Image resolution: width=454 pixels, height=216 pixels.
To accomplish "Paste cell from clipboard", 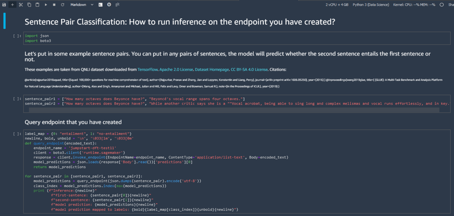I will 37,5.
